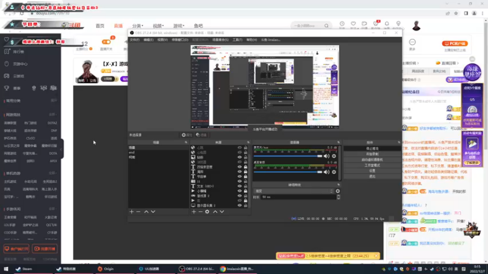Viewport: 488px width, 274px height.
Task: Move source up in Sources panel
Action: click(x=215, y=211)
